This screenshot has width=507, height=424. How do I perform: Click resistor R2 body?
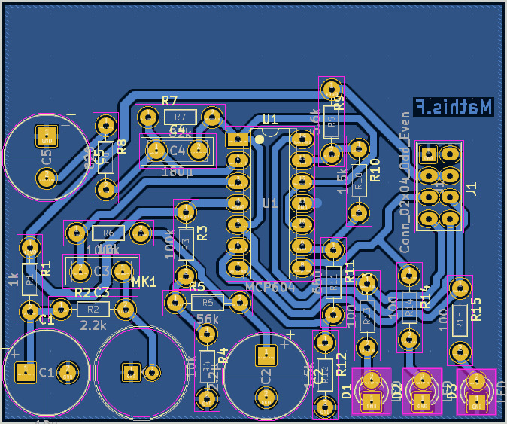pyautogui.click(x=93, y=309)
